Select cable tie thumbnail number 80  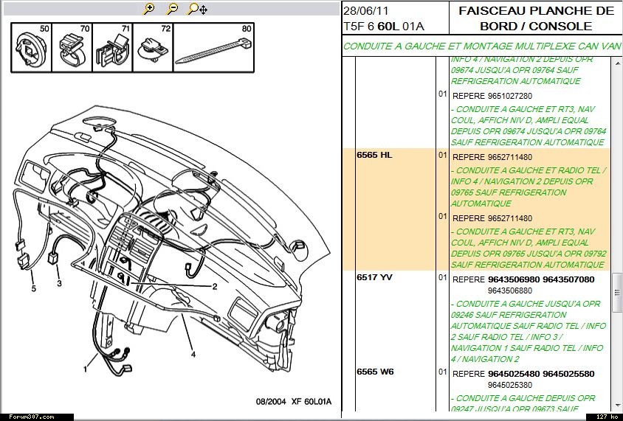(213, 47)
